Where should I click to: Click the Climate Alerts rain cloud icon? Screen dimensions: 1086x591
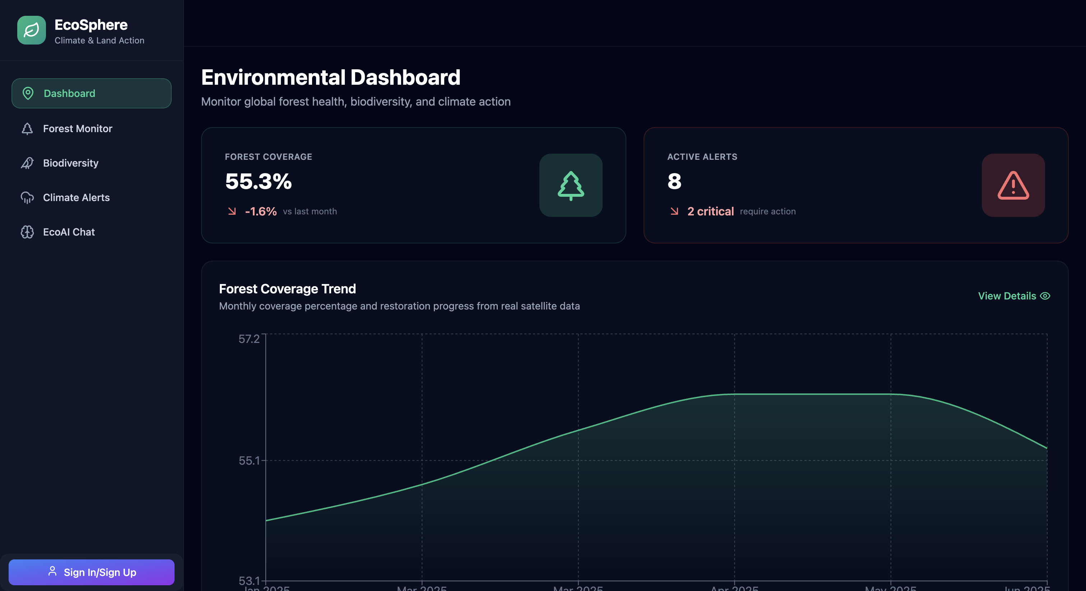click(x=27, y=198)
